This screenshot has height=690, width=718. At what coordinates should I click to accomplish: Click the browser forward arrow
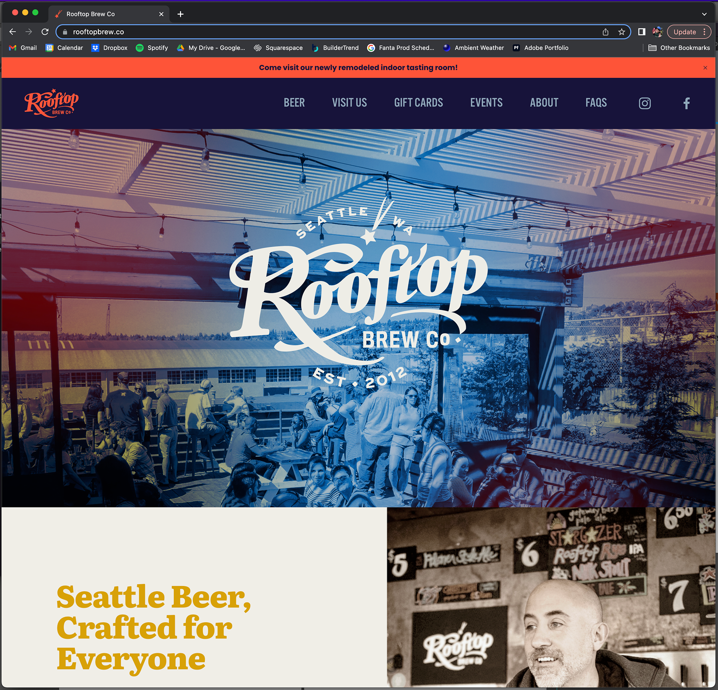(x=29, y=32)
